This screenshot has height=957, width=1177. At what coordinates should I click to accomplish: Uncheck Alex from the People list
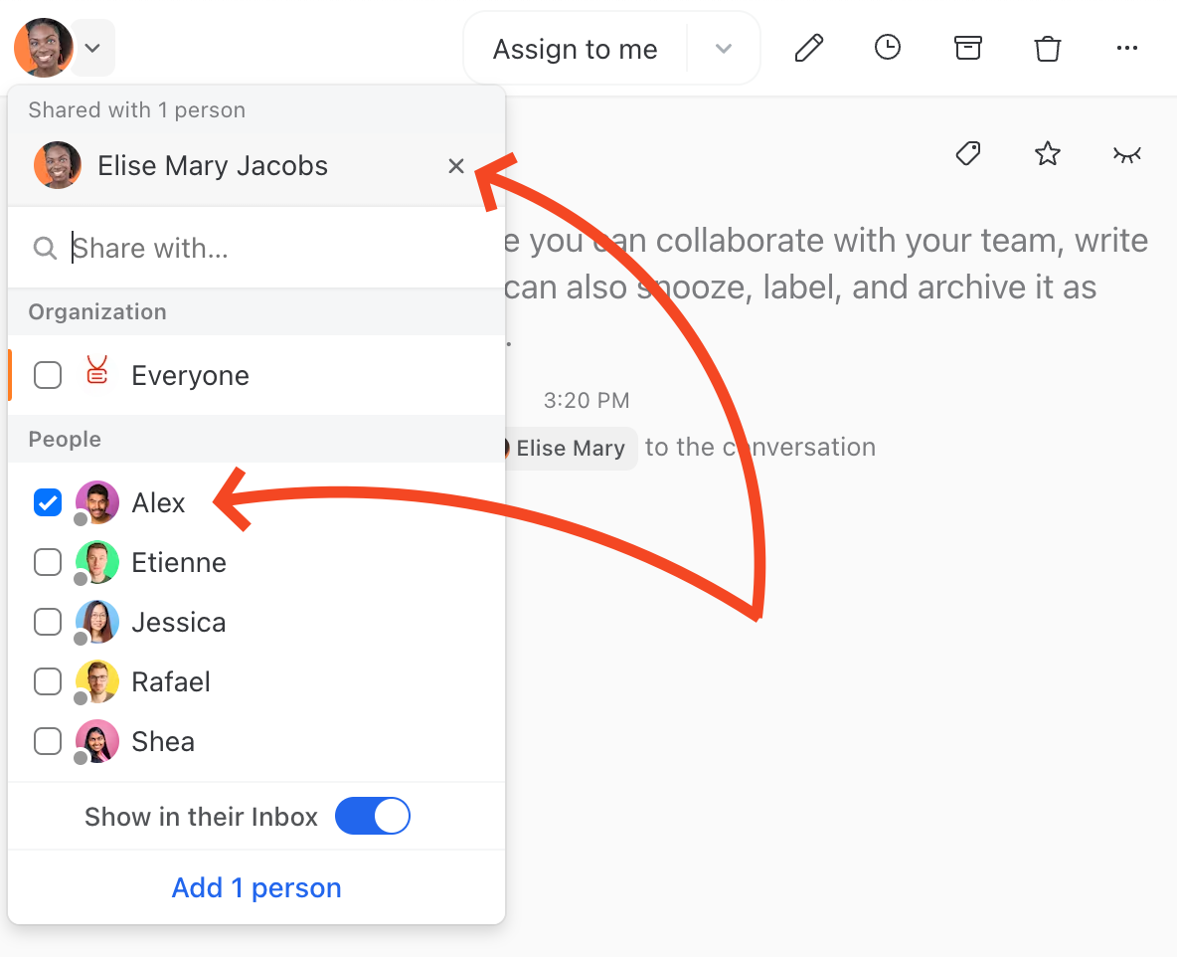(47, 502)
